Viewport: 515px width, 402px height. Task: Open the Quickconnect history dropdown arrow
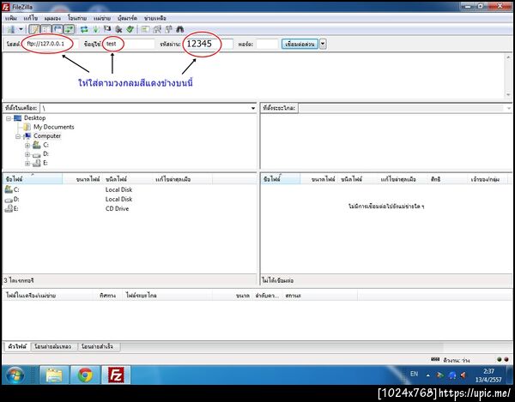click(x=323, y=44)
